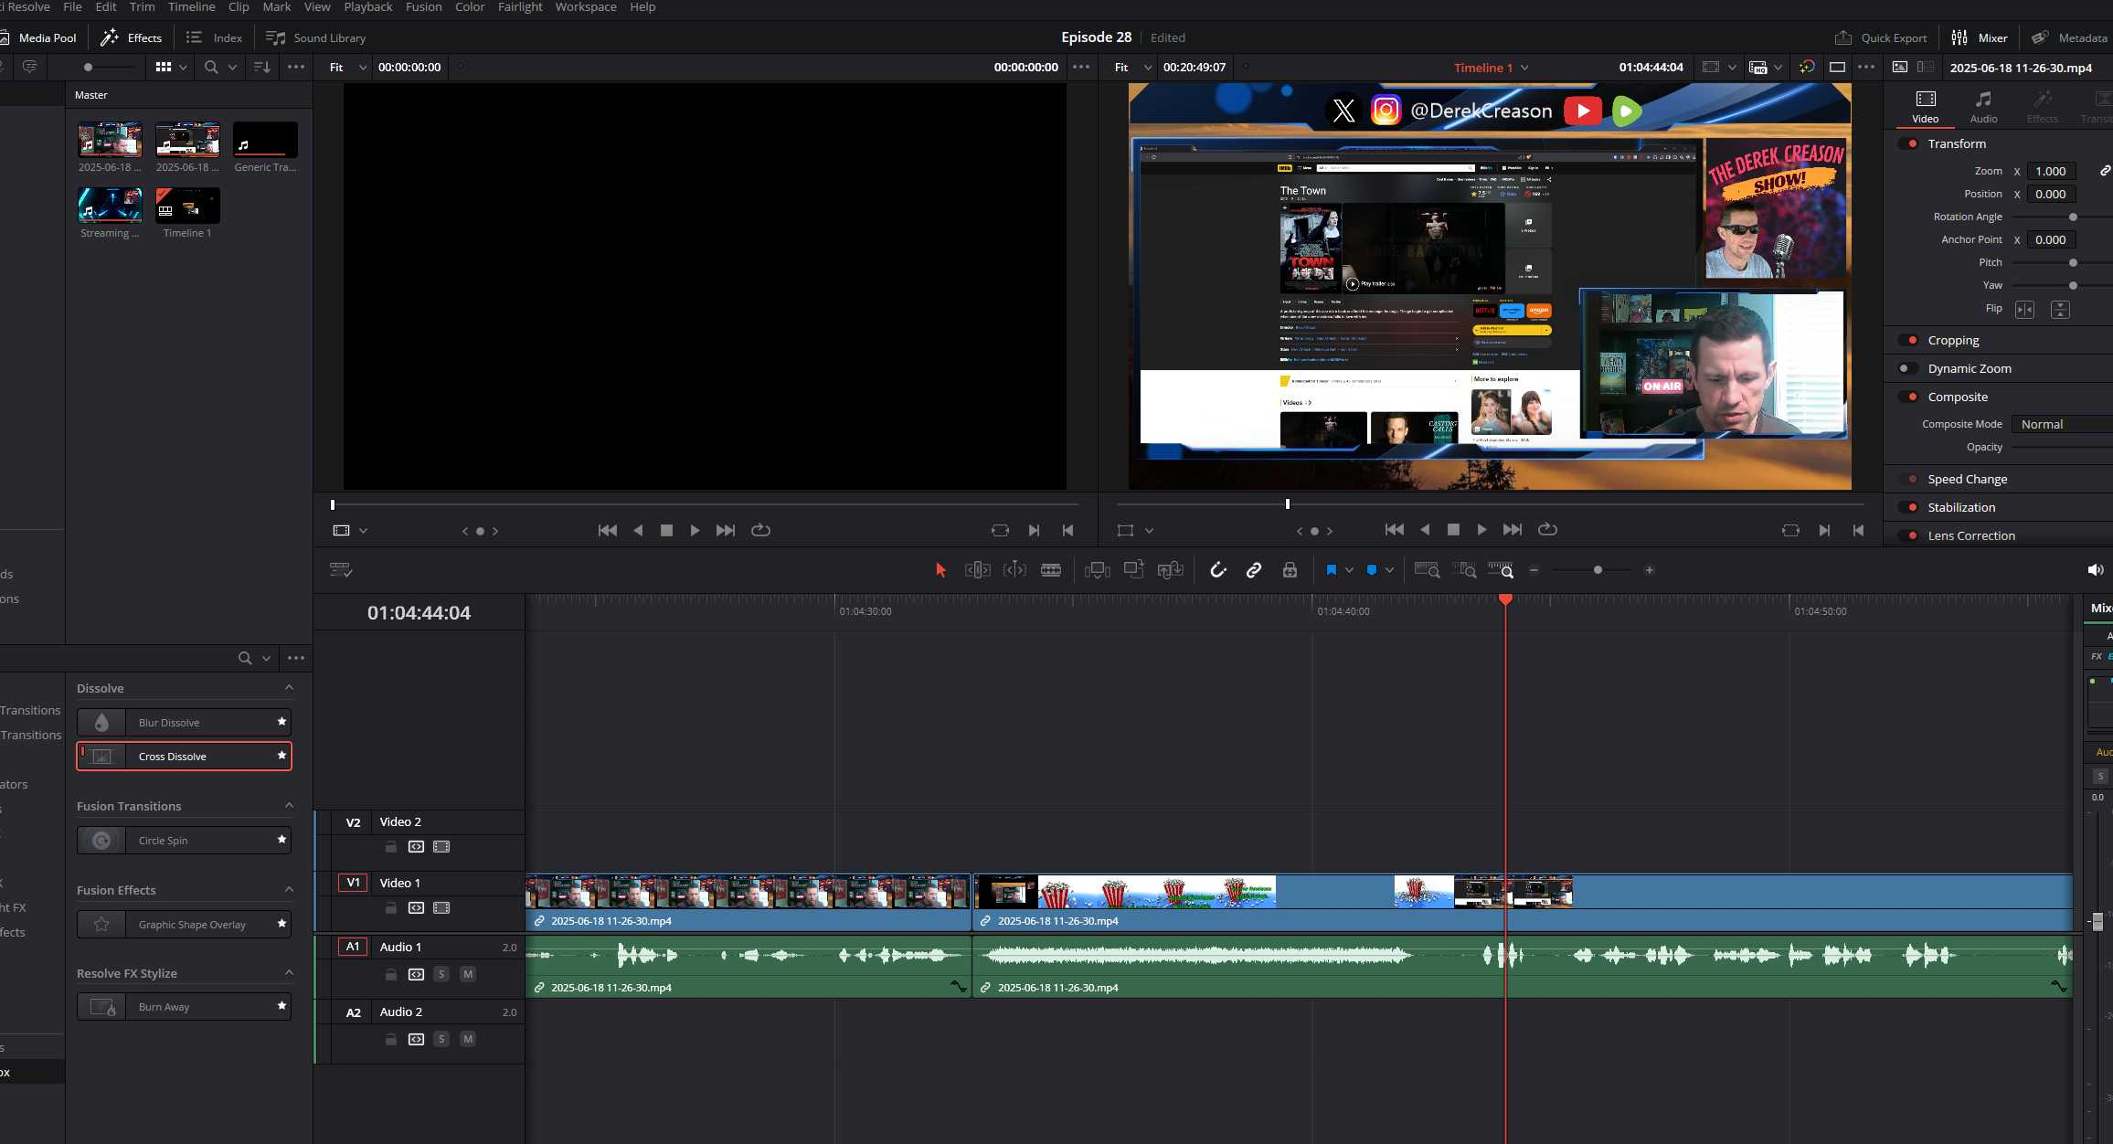Open Timeline 1 name dropdown
2113x1144 pixels.
[x=1492, y=68]
